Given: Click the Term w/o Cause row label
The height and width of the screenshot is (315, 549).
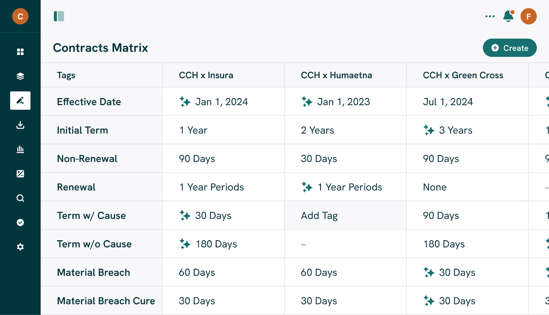Looking at the screenshot, I should tap(94, 244).
